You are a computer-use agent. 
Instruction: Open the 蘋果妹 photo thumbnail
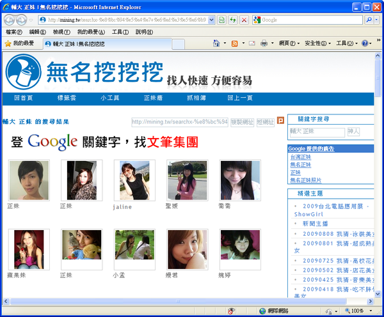click(x=29, y=249)
